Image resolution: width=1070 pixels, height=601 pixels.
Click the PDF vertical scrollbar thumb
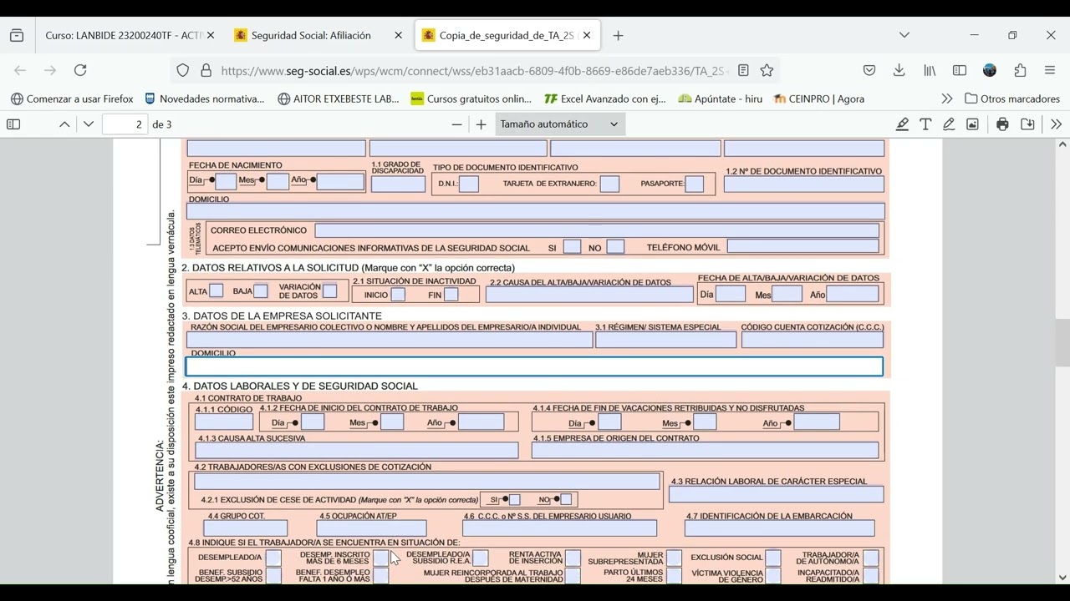(x=1062, y=343)
